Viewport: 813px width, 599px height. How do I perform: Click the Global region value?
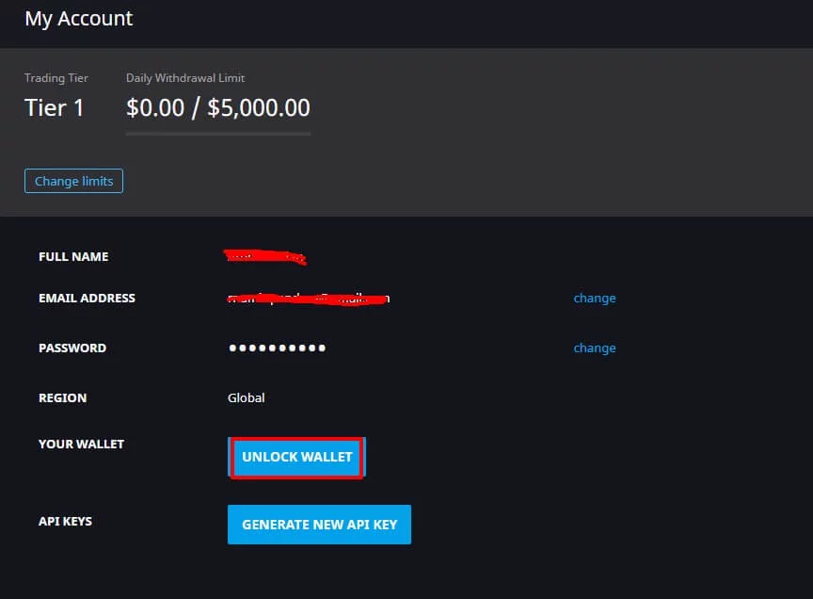[x=247, y=398]
